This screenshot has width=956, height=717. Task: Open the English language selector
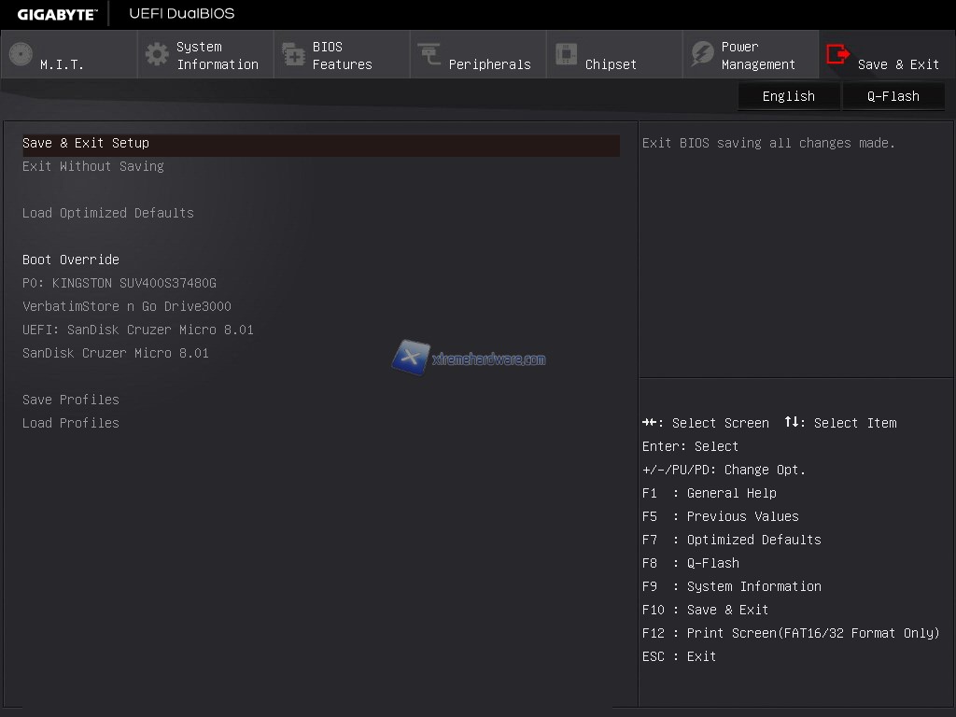click(789, 96)
